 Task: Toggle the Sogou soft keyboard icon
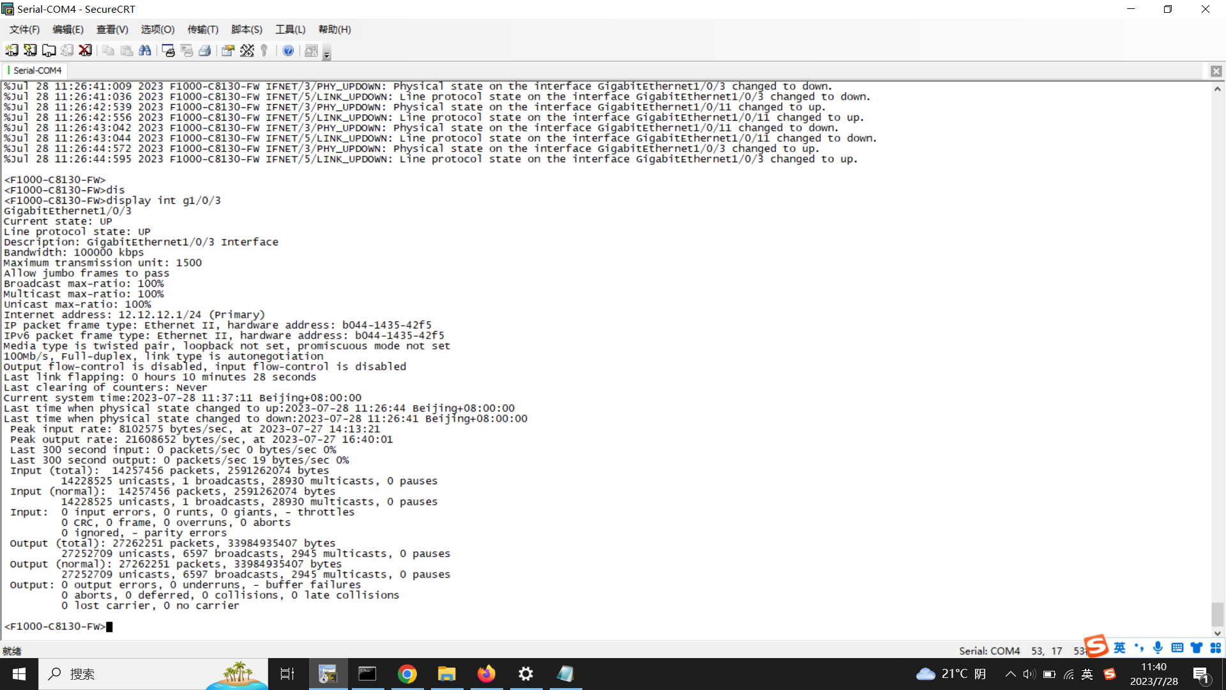coord(1177,648)
